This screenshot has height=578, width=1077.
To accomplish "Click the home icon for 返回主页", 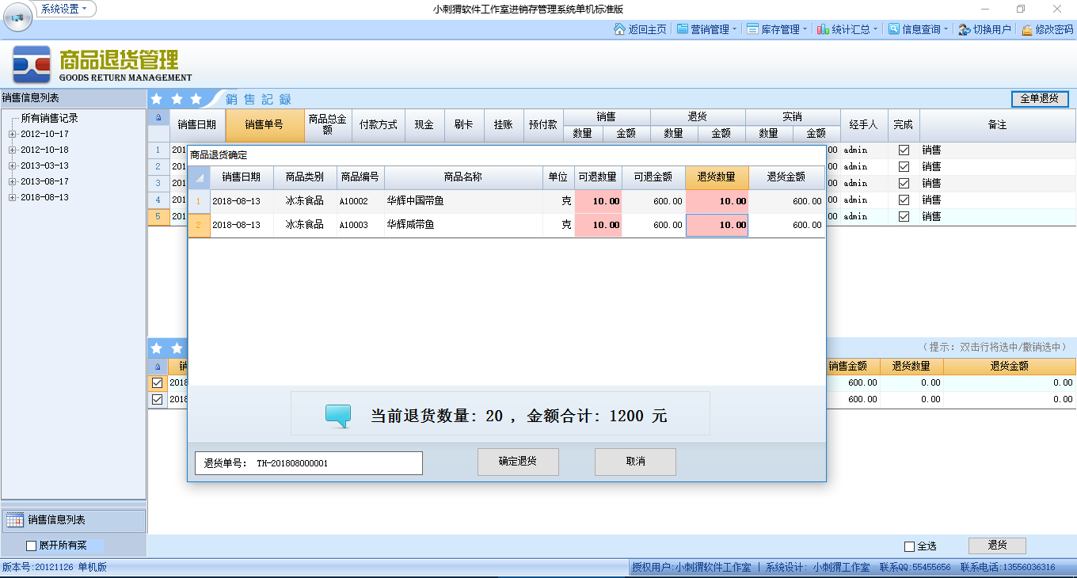I will coord(620,29).
